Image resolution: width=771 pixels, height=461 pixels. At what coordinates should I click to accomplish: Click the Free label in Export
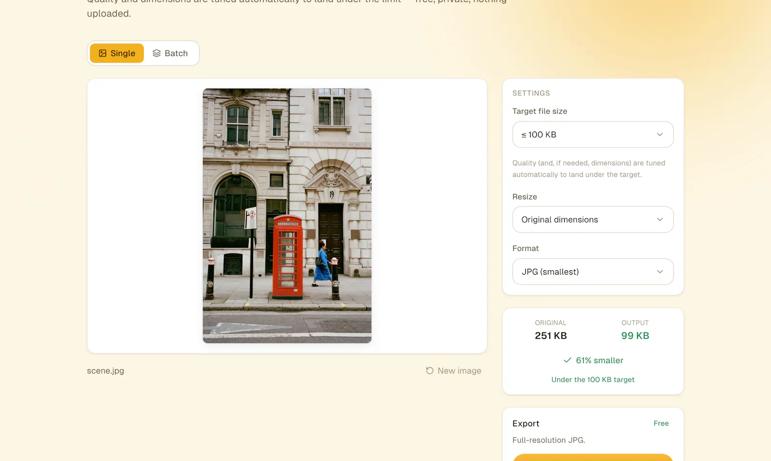pyautogui.click(x=661, y=423)
